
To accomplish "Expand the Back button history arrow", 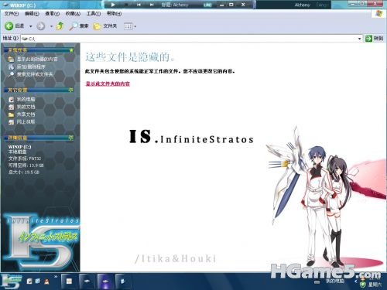I will click(31, 26).
